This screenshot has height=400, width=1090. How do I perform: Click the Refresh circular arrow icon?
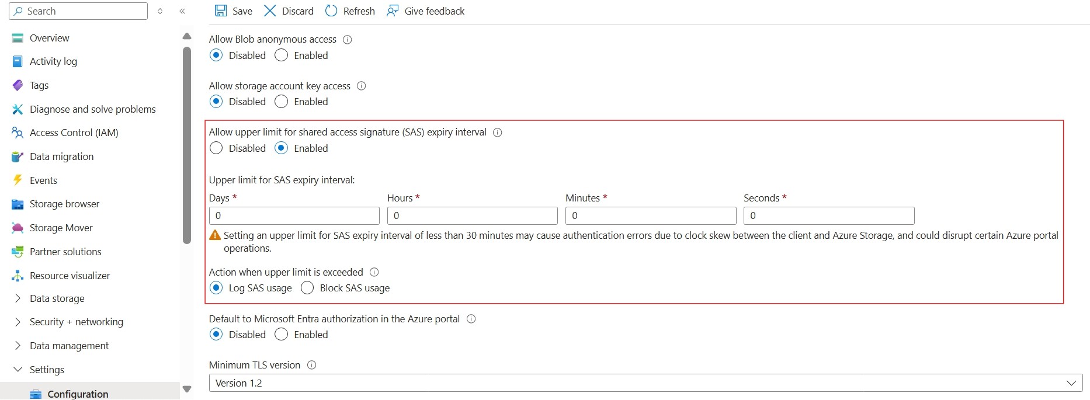(331, 11)
